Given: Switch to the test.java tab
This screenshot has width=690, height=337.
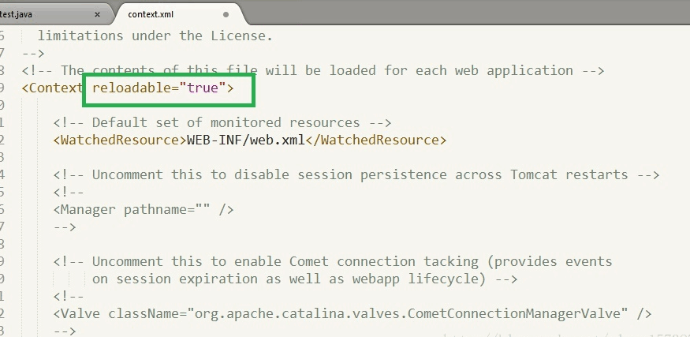Looking at the screenshot, I should coord(17,14).
